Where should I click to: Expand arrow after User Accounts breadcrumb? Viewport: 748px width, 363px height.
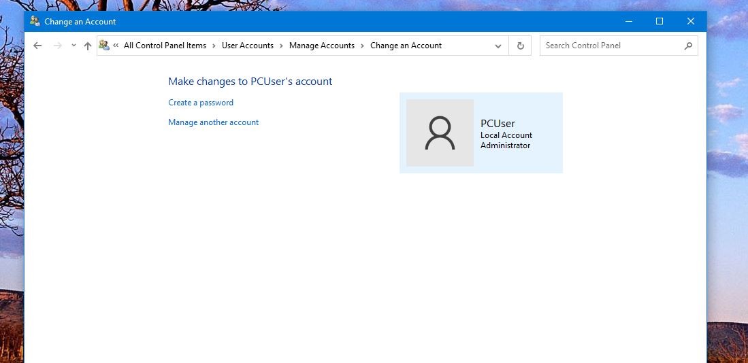coord(282,46)
